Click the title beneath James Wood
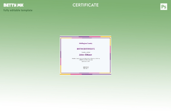 point(86,69)
